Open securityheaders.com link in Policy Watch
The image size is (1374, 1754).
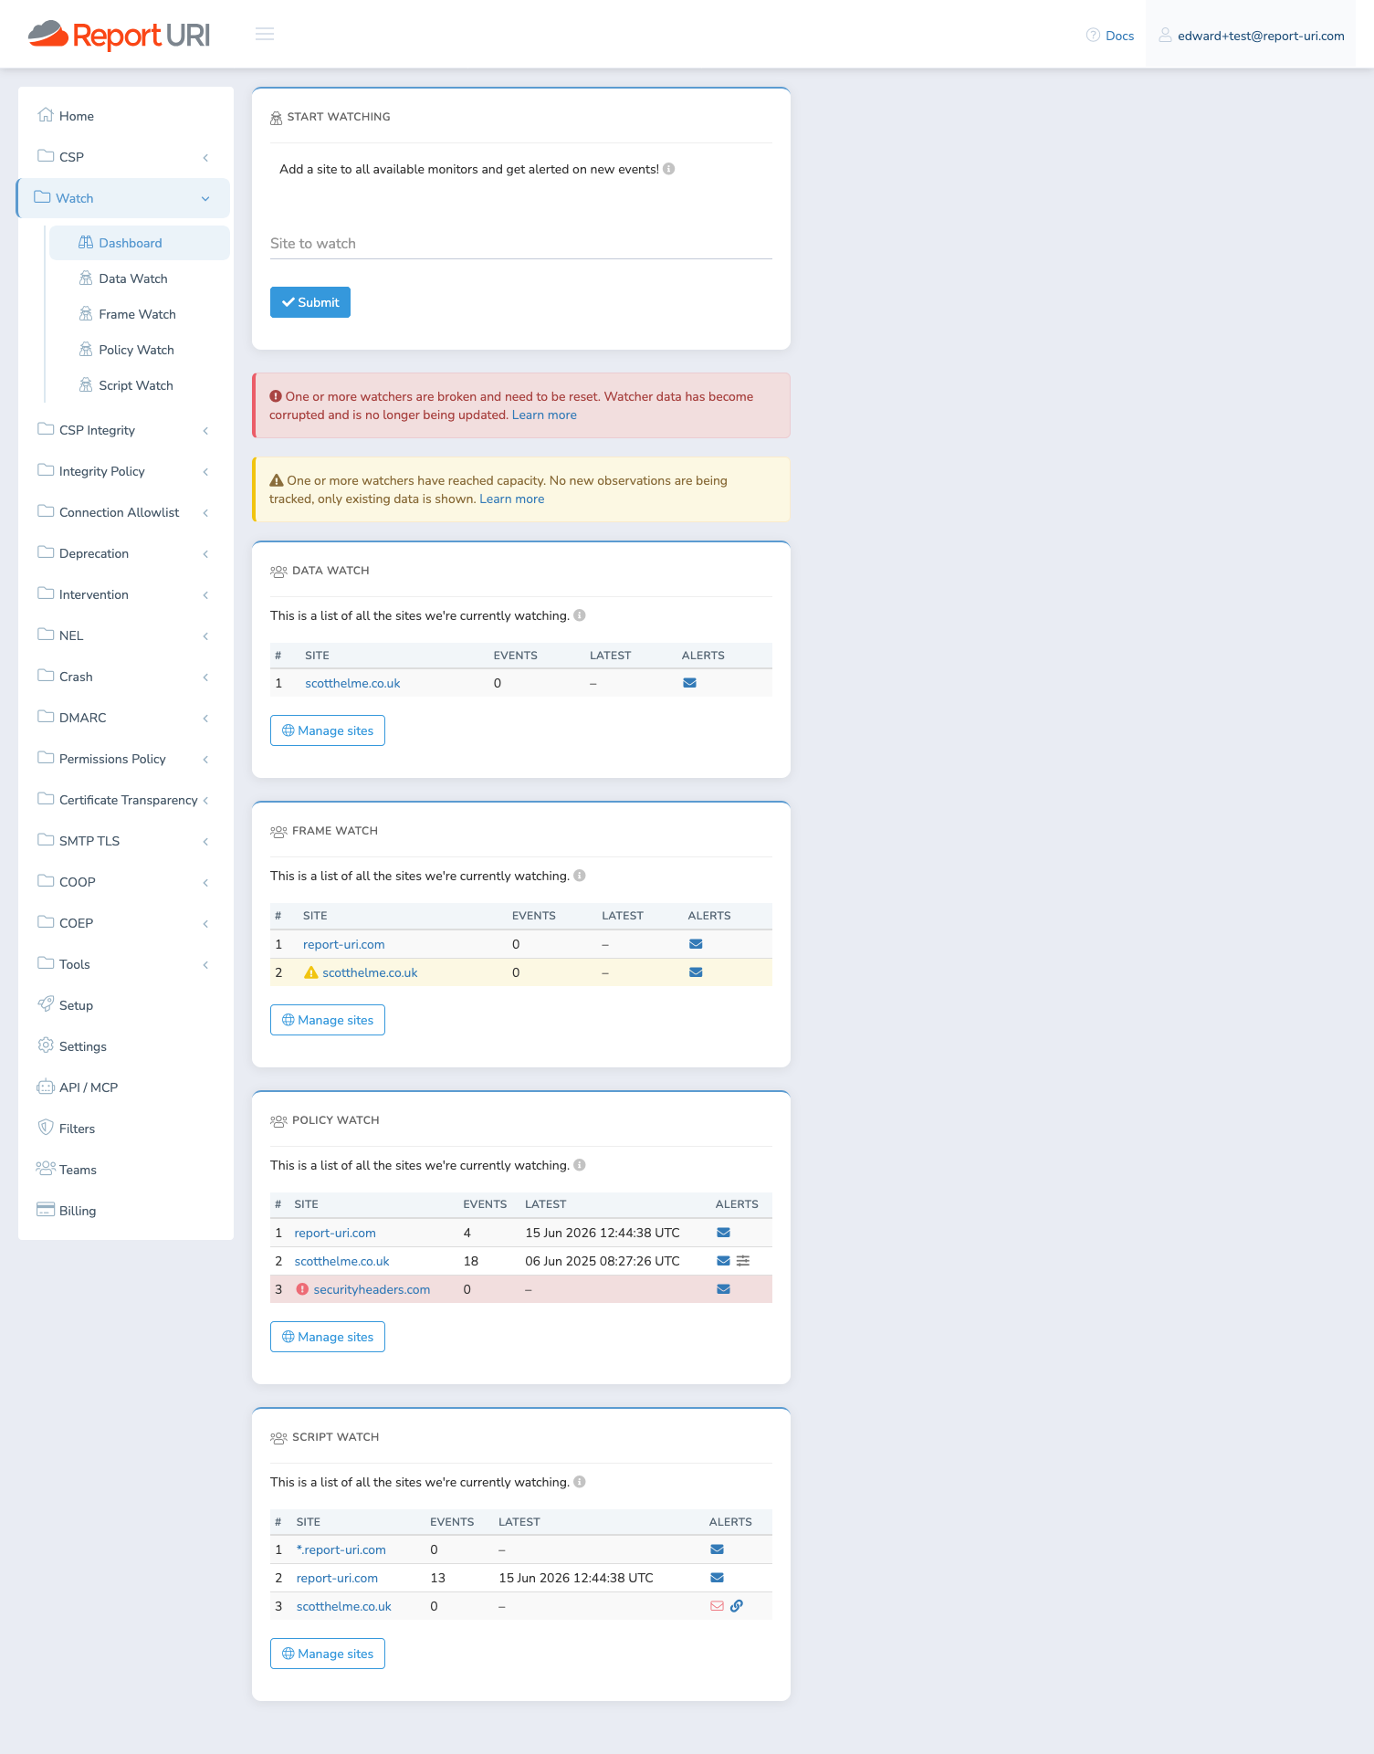[372, 1289]
